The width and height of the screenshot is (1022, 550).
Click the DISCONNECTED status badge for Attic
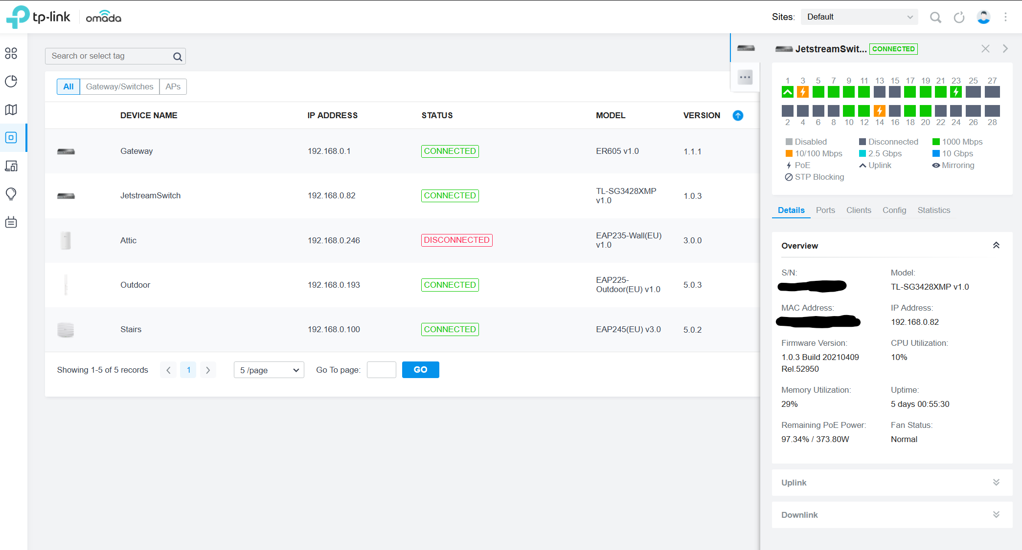tap(457, 240)
